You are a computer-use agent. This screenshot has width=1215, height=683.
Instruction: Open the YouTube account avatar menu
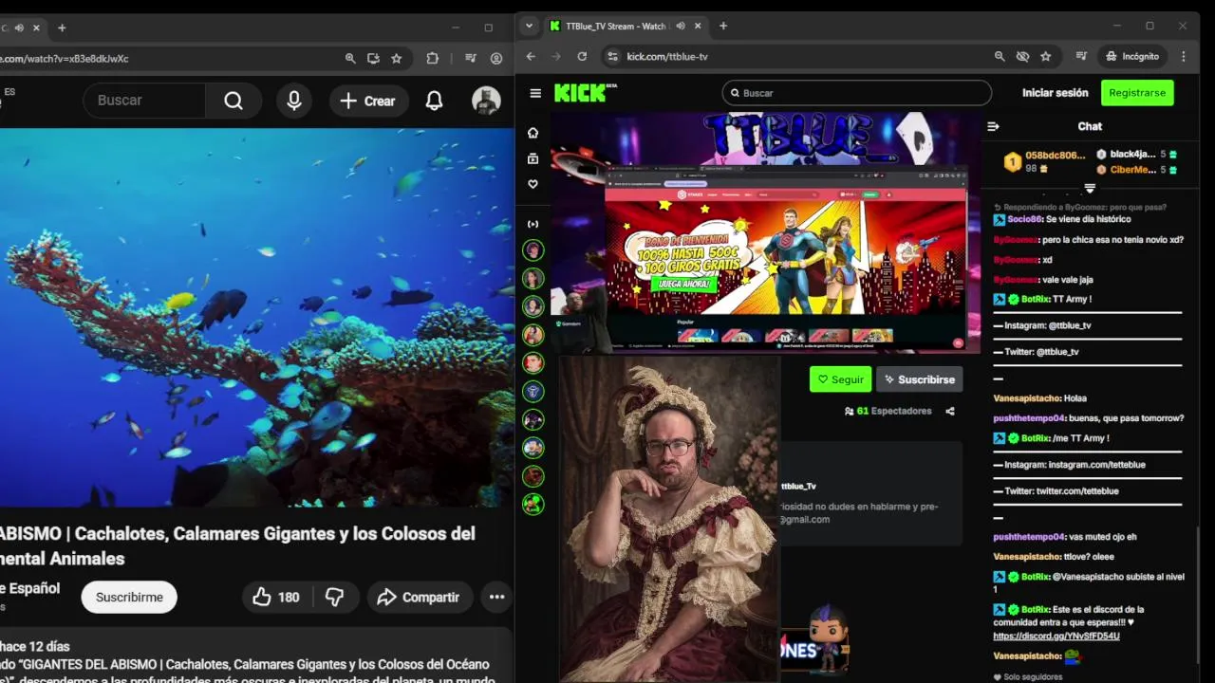click(486, 101)
